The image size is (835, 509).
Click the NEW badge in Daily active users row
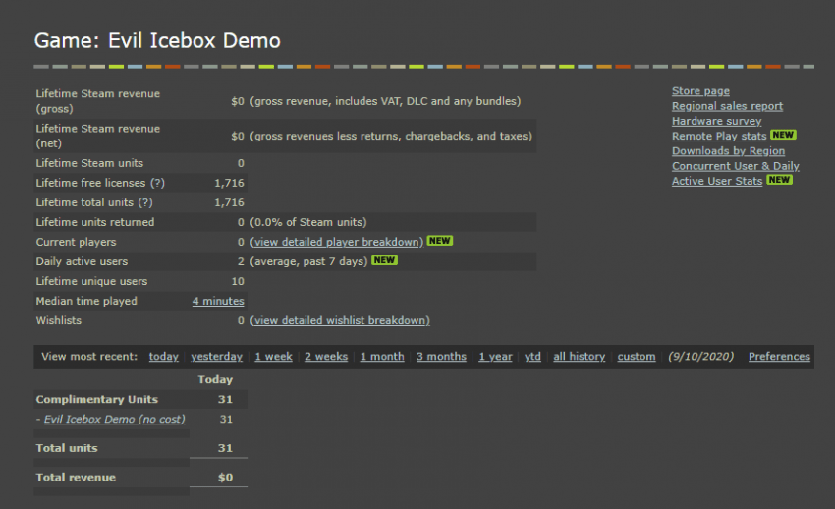coord(384,260)
